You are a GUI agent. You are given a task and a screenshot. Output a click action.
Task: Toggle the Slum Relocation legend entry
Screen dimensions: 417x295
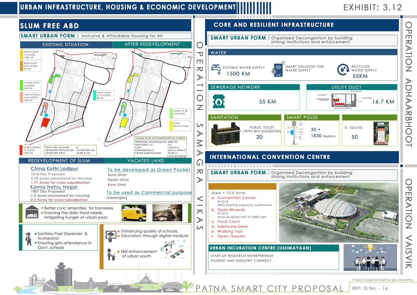(180, 125)
